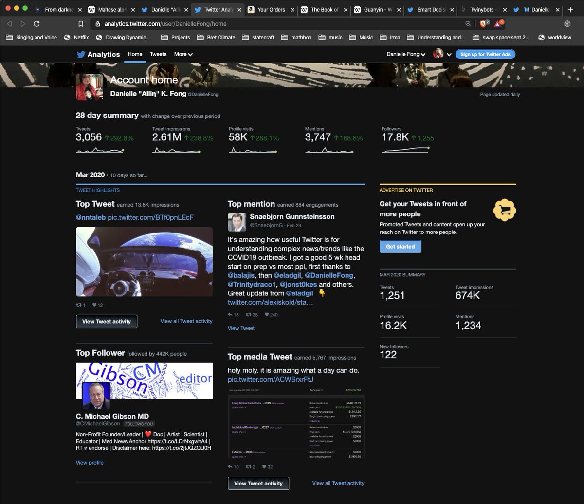Open pic.twitter.com/ACWSrxrFtJ link

tap(271, 379)
